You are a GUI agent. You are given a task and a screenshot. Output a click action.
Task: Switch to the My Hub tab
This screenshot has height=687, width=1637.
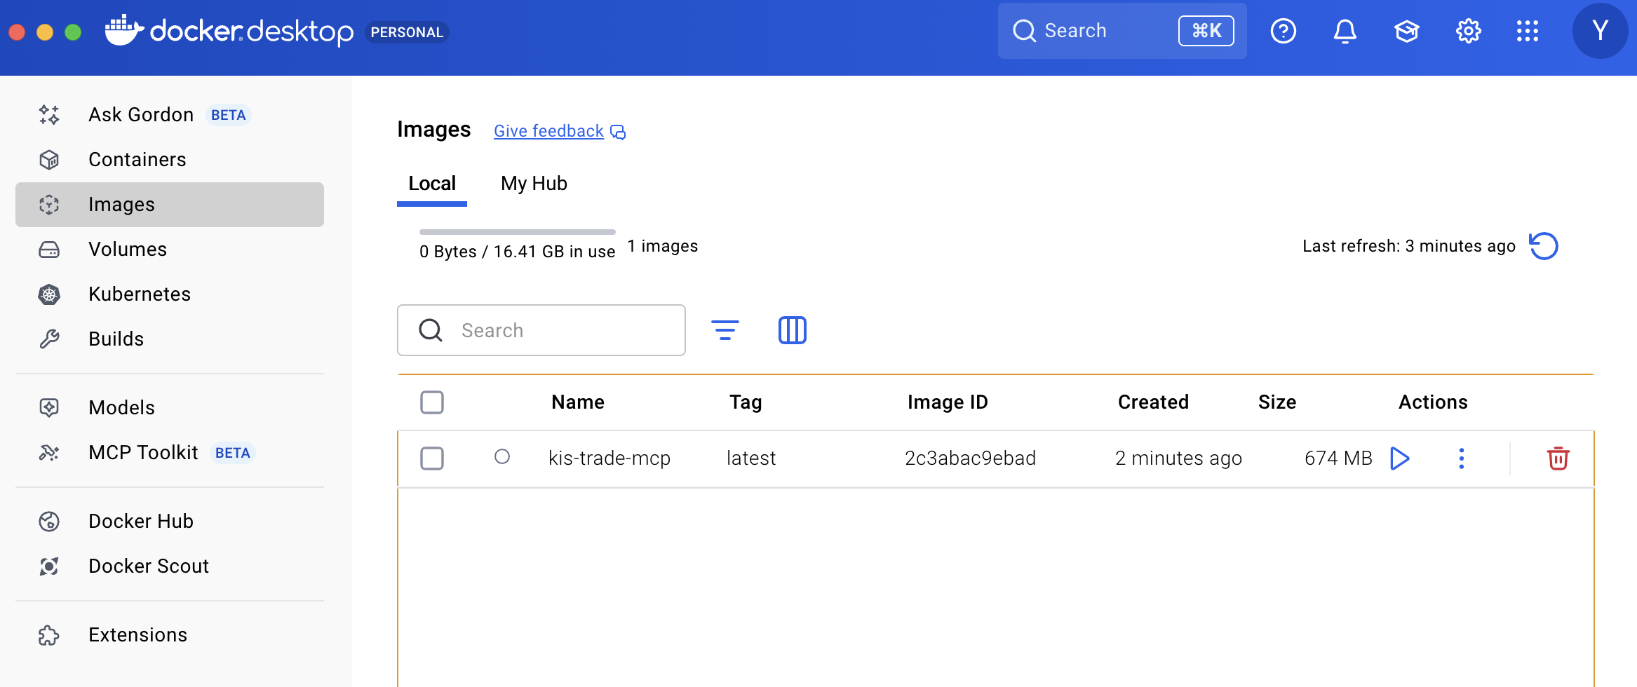[534, 184]
